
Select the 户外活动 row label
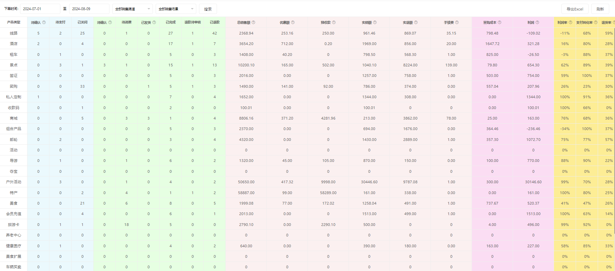click(14, 182)
